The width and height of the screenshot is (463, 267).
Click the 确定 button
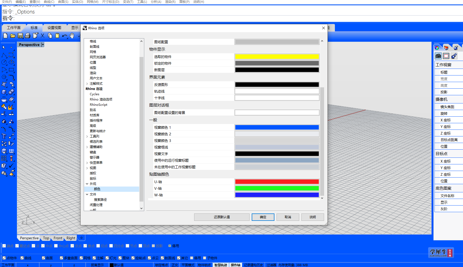[x=263, y=217]
